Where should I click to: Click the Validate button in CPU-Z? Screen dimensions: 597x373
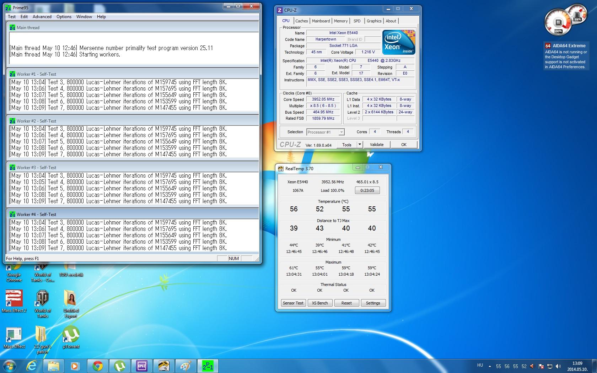(377, 145)
